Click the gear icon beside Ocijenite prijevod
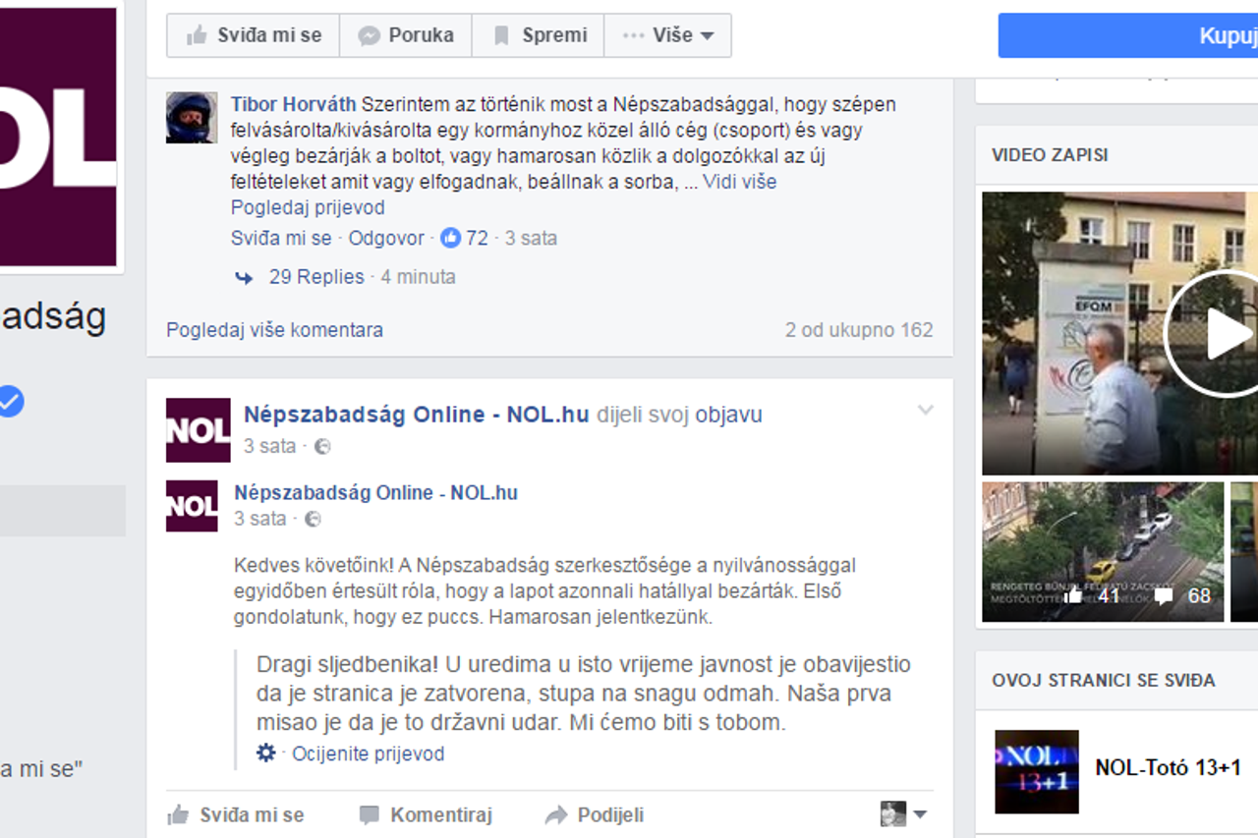The width and height of the screenshot is (1258, 838). pyautogui.click(x=265, y=754)
